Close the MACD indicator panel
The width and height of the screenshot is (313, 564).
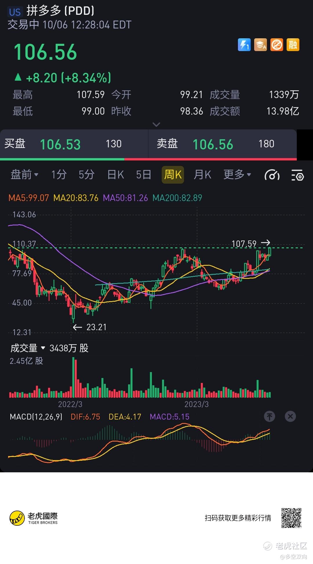tap(290, 417)
